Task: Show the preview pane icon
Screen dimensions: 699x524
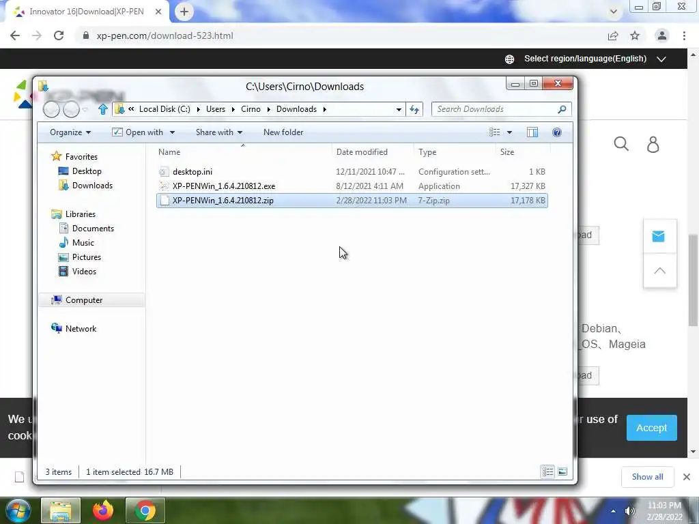Action: [x=532, y=132]
